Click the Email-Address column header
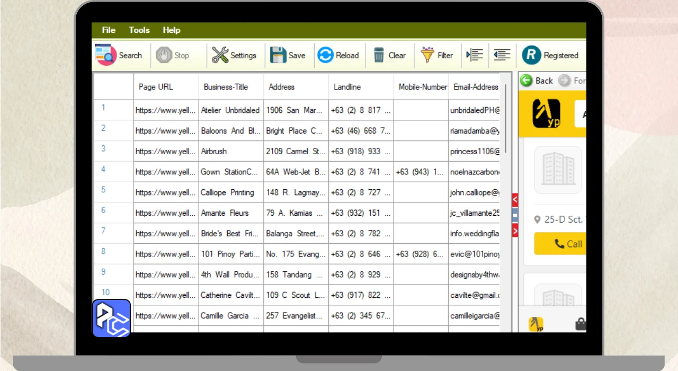The width and height of the screenshot is (678, 371). coord(474,87)
